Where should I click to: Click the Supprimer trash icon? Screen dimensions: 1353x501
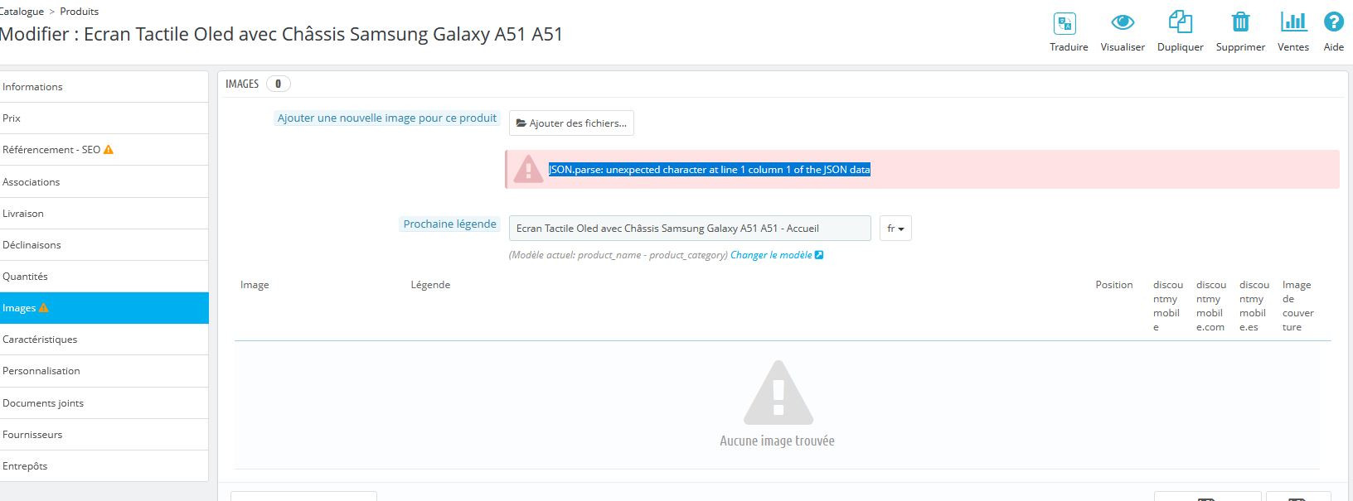pos(1240,23)
